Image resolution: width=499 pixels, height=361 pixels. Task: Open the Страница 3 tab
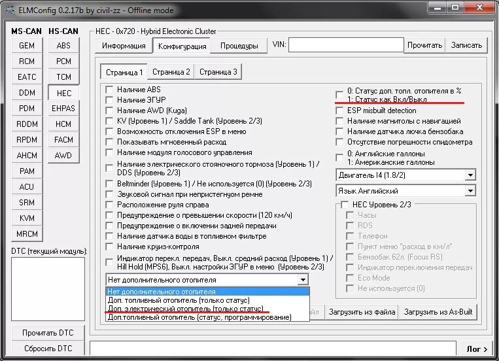click(x=218, y=72)
